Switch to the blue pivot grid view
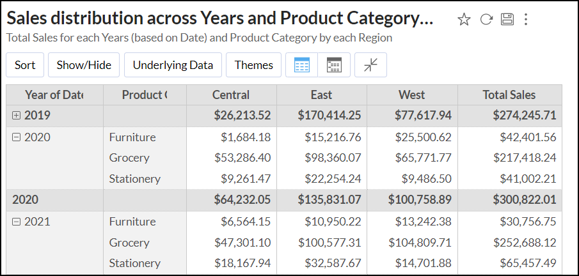Viewport: 579px width, 276px height. [301, 65]
